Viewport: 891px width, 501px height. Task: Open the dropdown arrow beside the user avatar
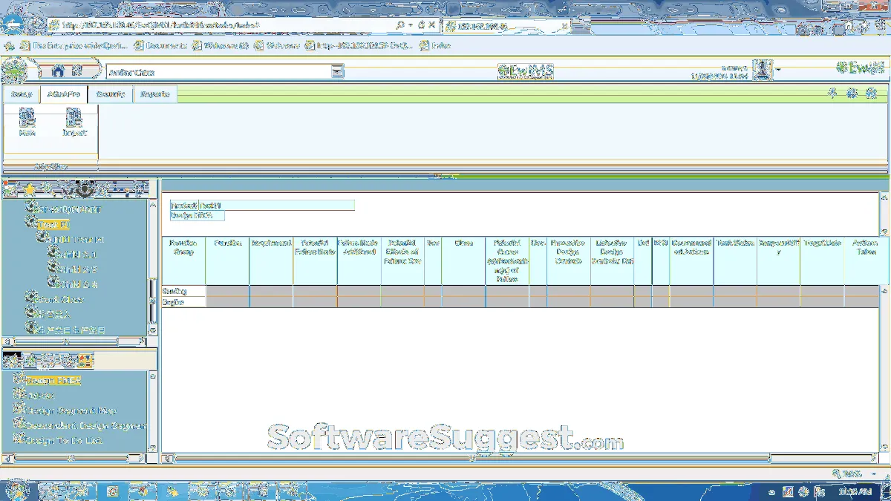[778, 71]
